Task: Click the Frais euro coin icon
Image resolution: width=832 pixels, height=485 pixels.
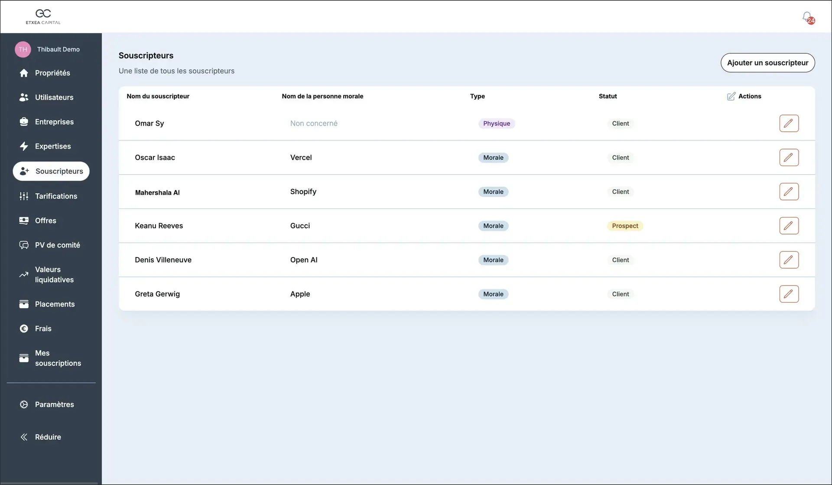Action: 24,329
